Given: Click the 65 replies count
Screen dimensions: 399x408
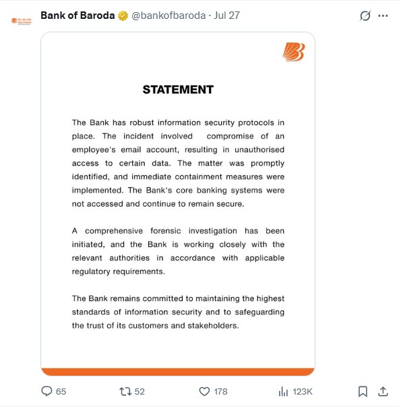Looking at the screenshot, I should (x=61, y=392).
